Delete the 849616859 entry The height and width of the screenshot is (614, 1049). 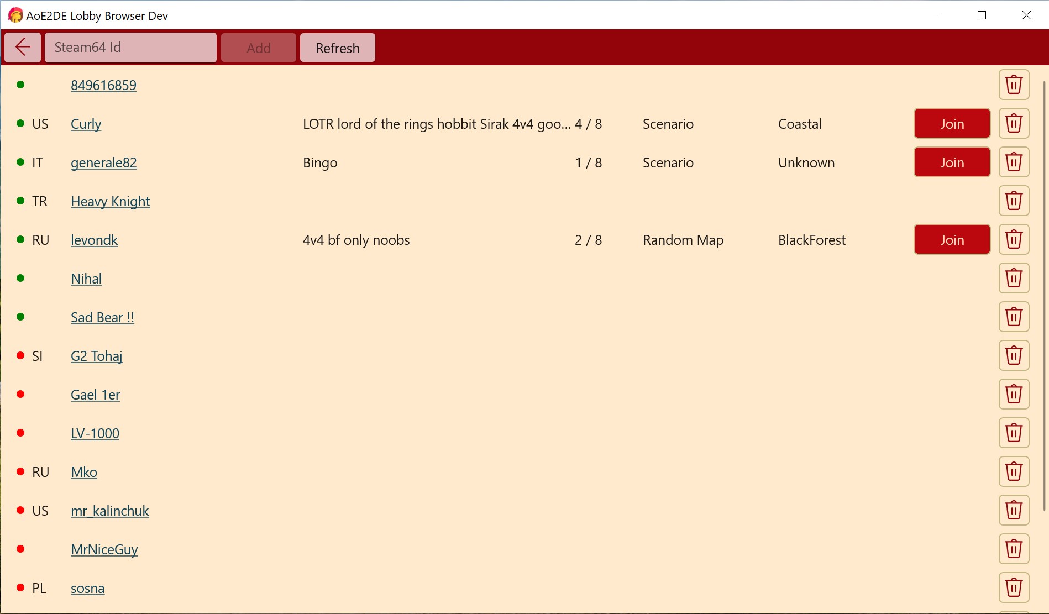(1014, 85)
